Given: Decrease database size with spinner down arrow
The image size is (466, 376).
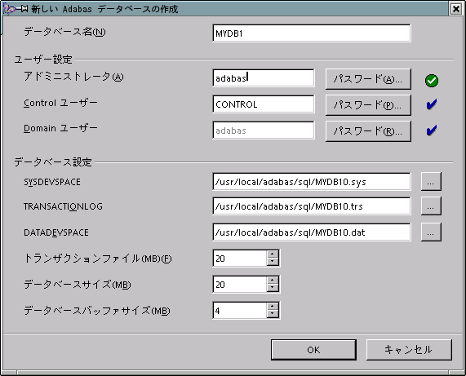Looking at the screenshot, I should coord(273,288).
